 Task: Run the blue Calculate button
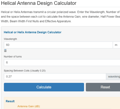[44, 87]
